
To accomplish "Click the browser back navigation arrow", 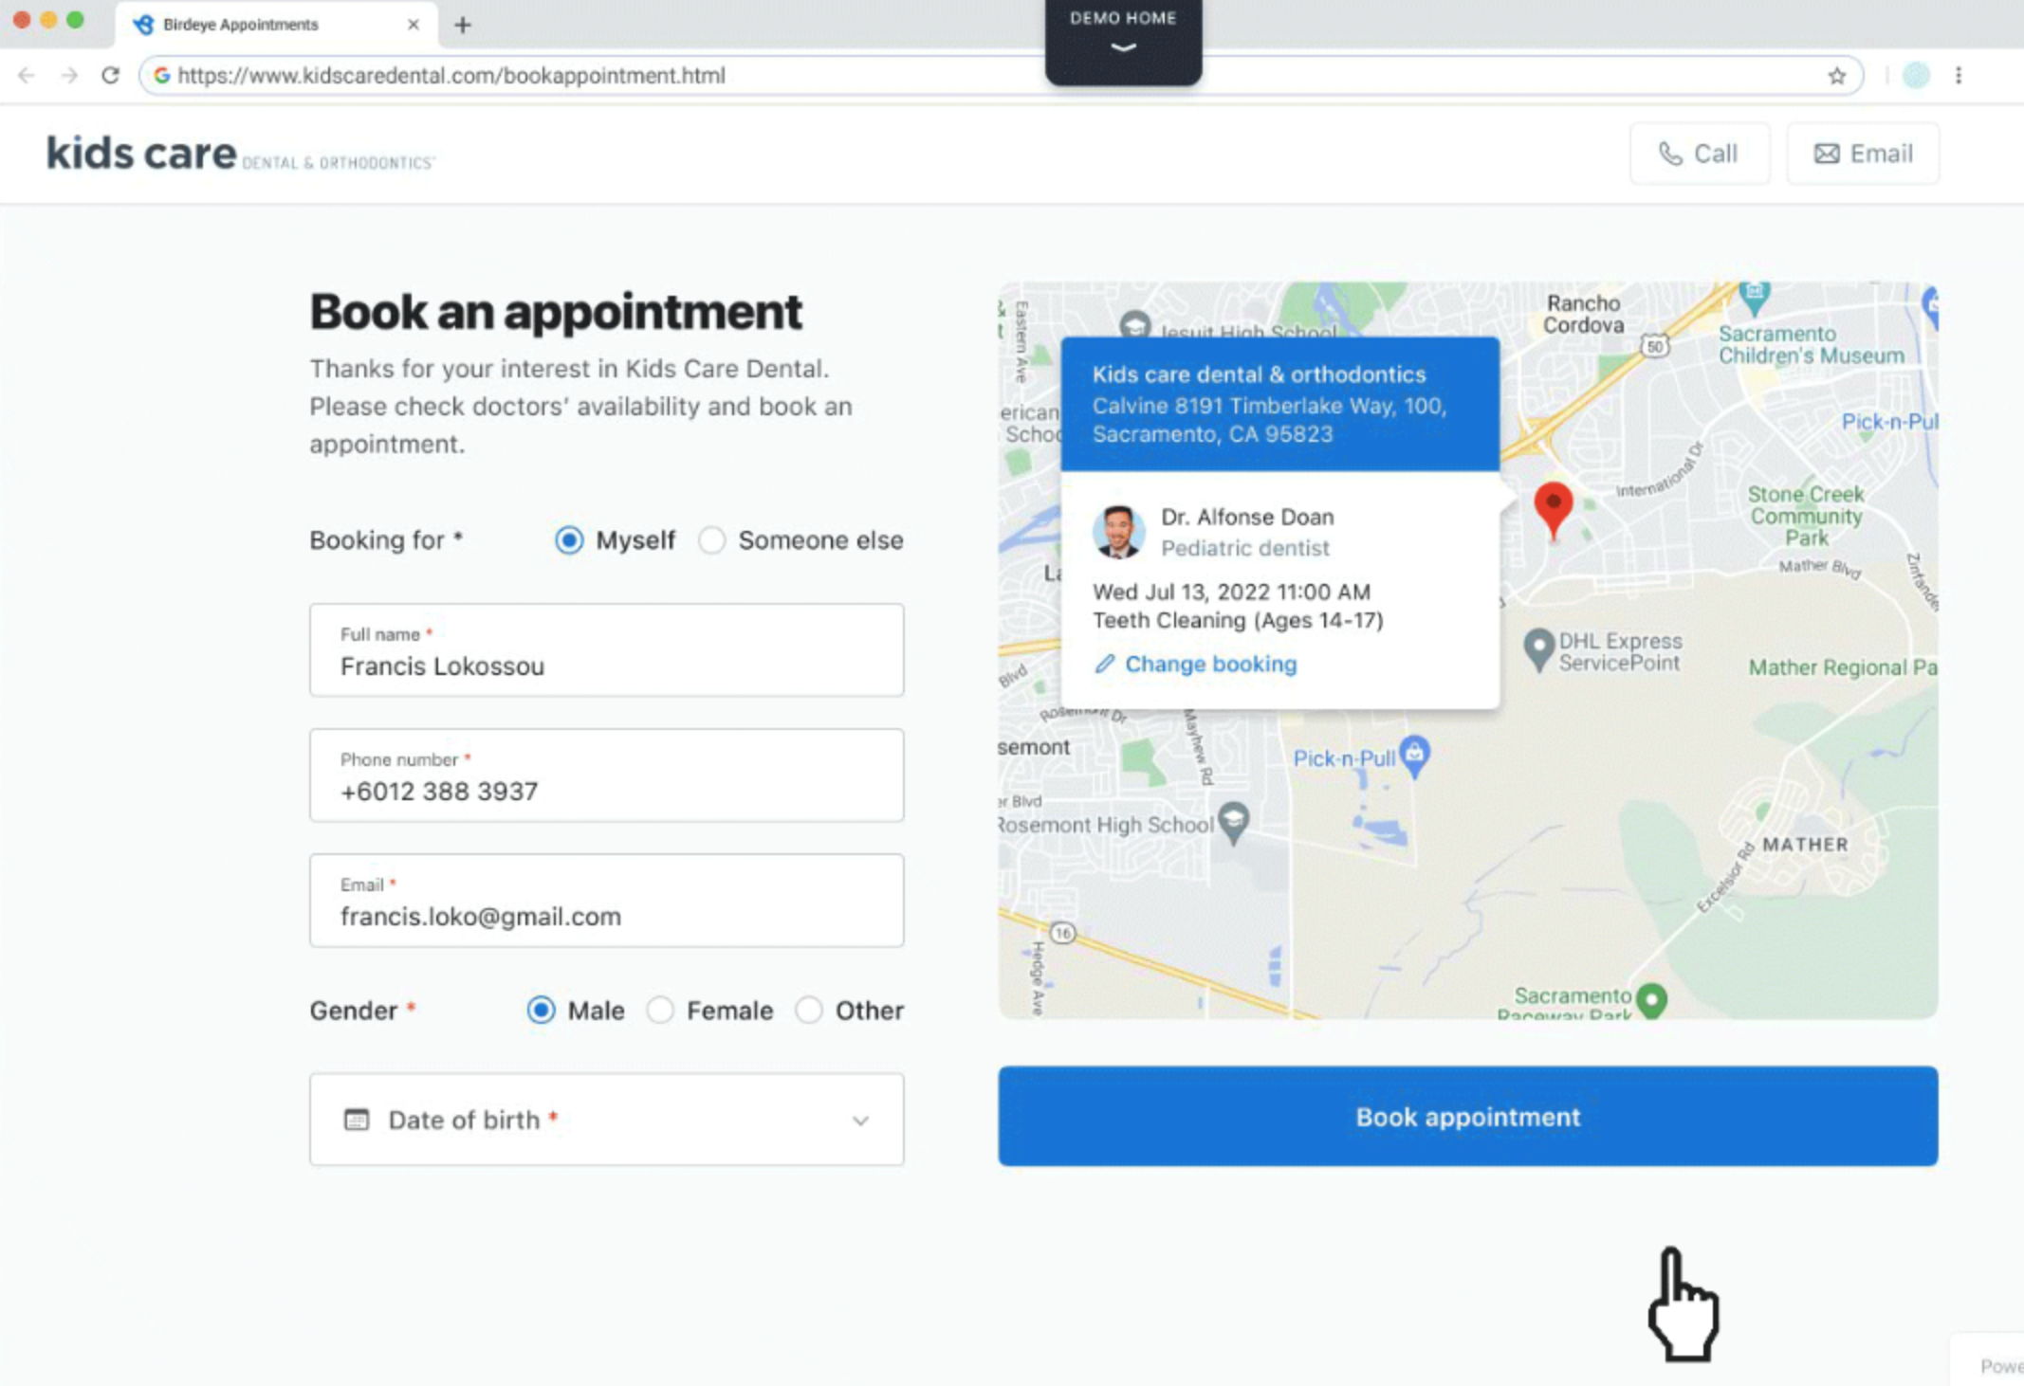I will pyautogui.click(x=28, y=74).
